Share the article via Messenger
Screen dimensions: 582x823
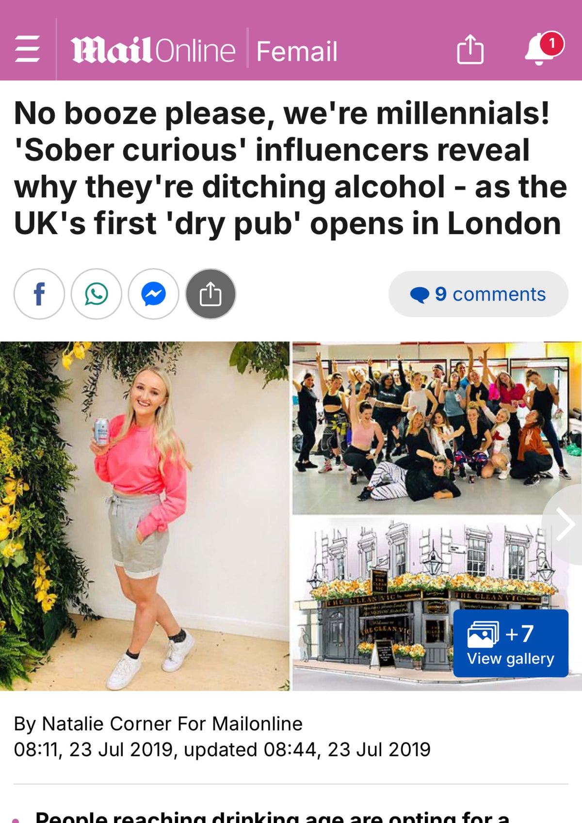[x=154, y=294]
